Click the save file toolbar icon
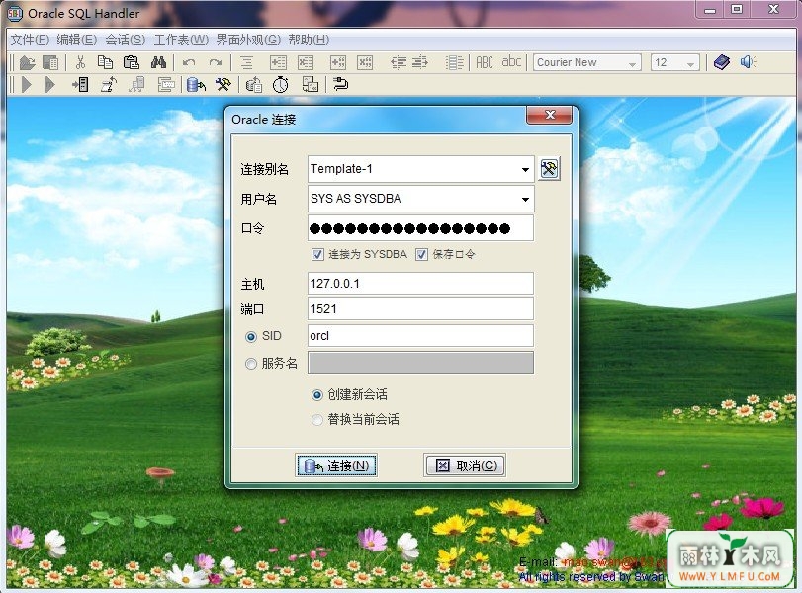 [x=50, y=62]
